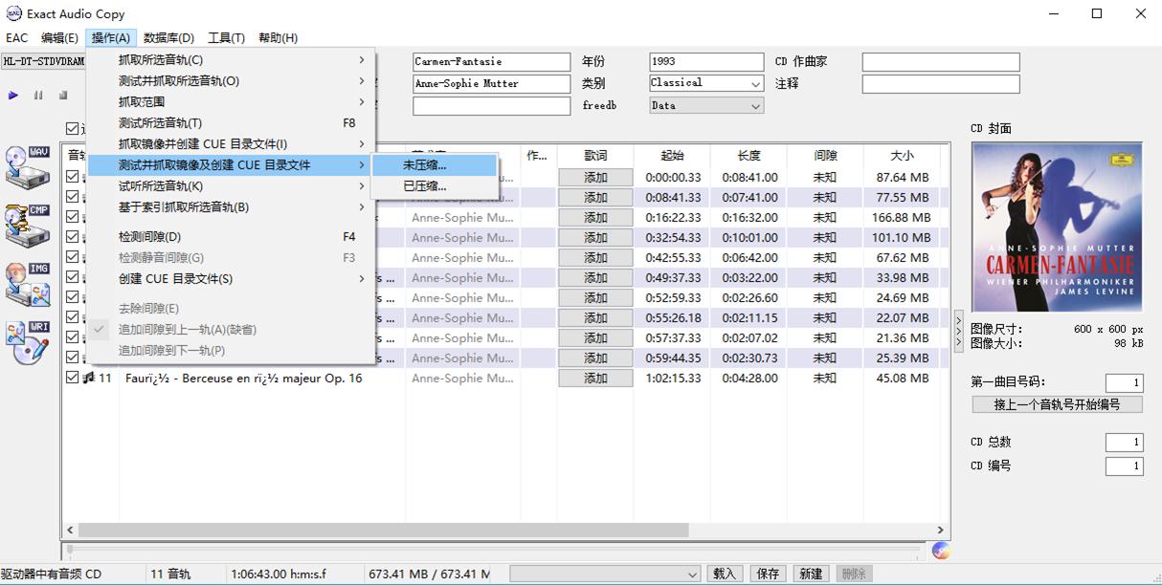Click 保存 button in the status bar

click(x=768, y=574)
